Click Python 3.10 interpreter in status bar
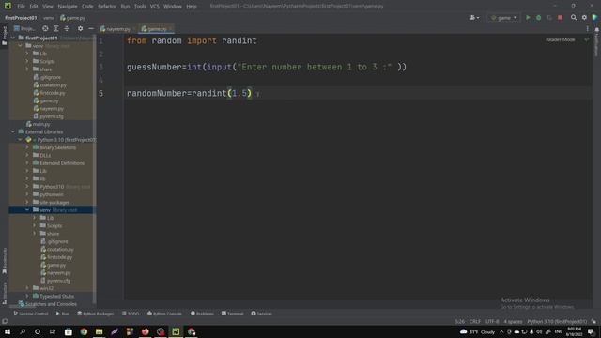This screenshot has height=338, width=601. 557,321
